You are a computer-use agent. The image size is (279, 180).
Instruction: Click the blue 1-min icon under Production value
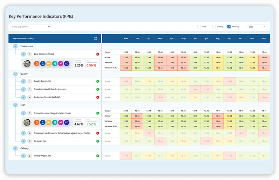coord(42,122)
